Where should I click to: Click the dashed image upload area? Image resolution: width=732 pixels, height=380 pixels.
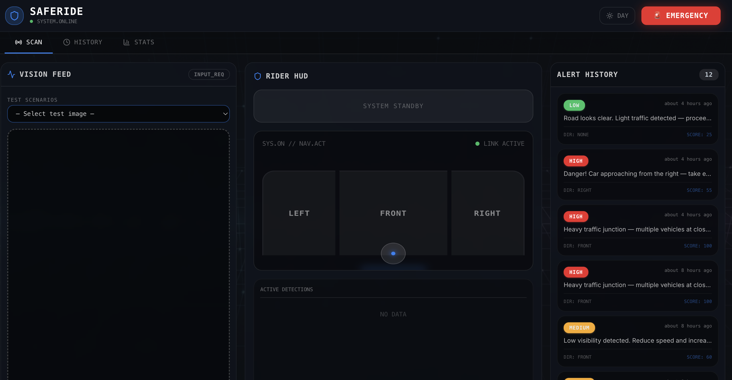pyautogui.click(x=118, y=253)
